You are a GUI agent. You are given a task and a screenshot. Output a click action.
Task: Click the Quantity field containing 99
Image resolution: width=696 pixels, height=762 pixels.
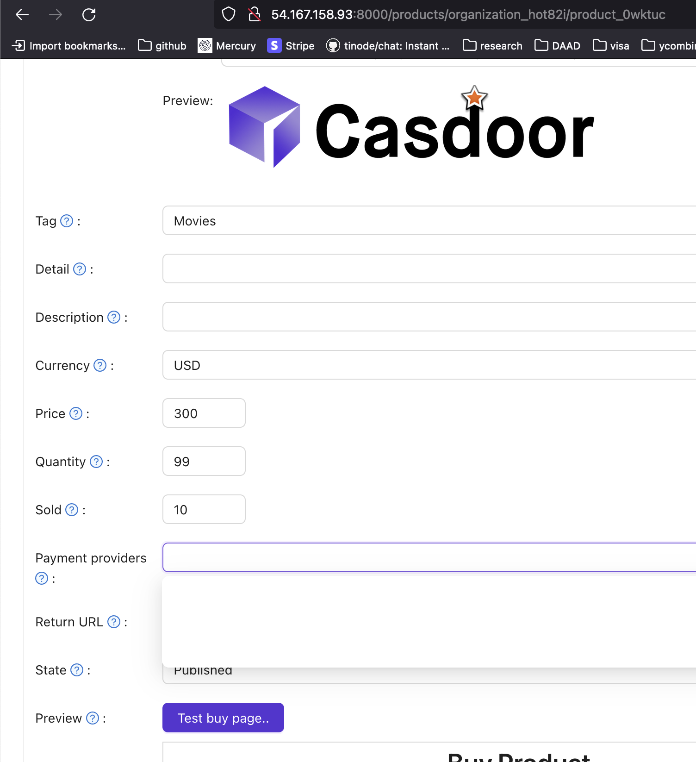204,462
